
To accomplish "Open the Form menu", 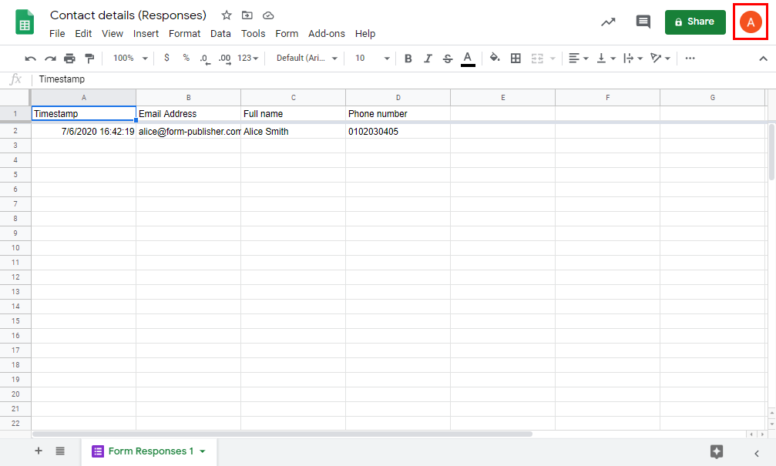I will coord(287,34).
